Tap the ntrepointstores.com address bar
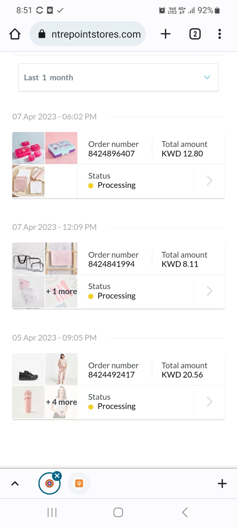 click(x=96, y=34)
